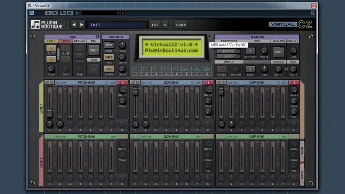Viewport: 345px width, 194px height.
Task: Click the OSC section reset circular icon
Action: (x=97, y=37)
